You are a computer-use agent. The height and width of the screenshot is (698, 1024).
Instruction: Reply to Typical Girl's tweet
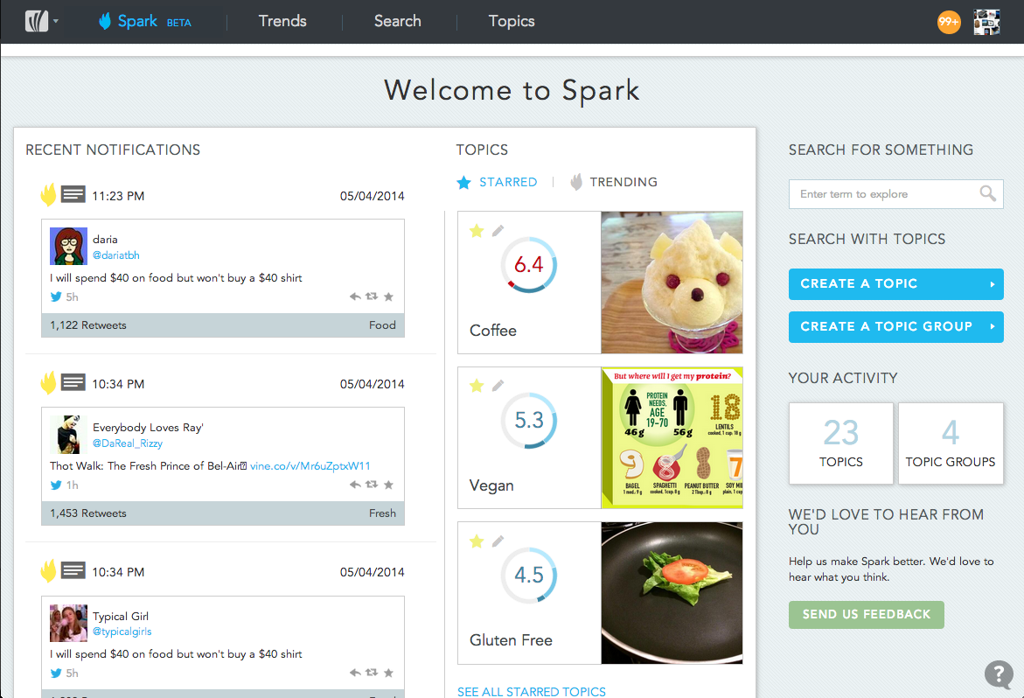[x=355, y=673]
